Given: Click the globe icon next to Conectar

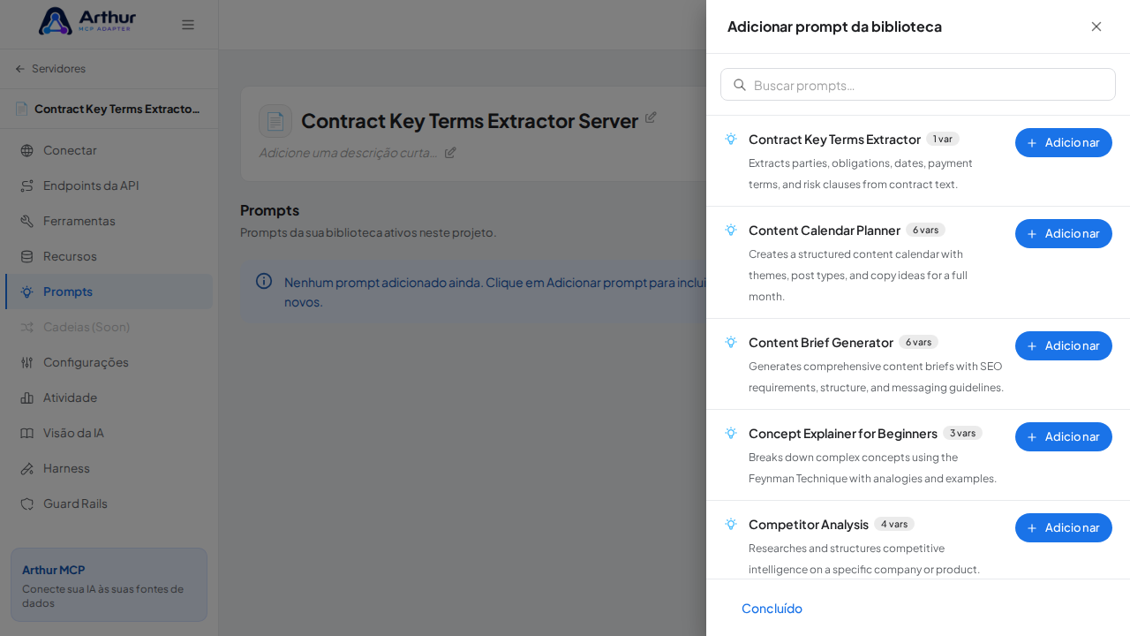Looking at the screenshot, I should 26,150.
